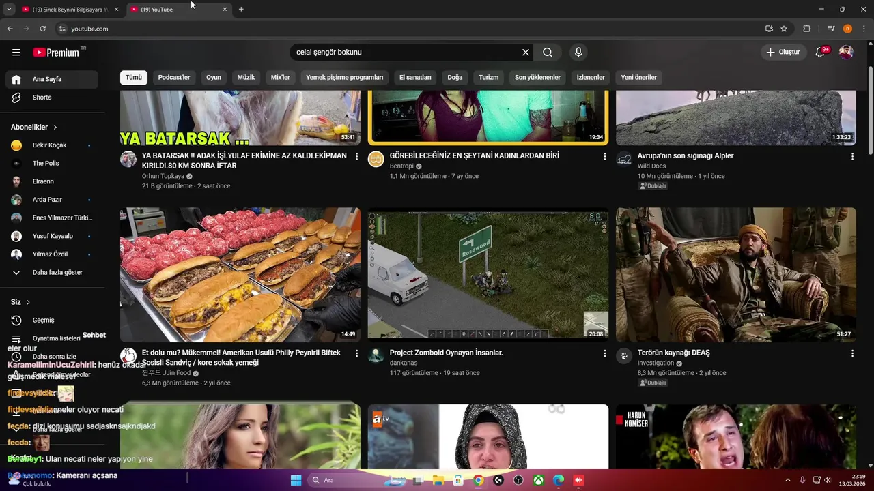Click the YouTube Premium logo
Image resolution: width=874 pixels, height=491 pixels.
point(56,53)
